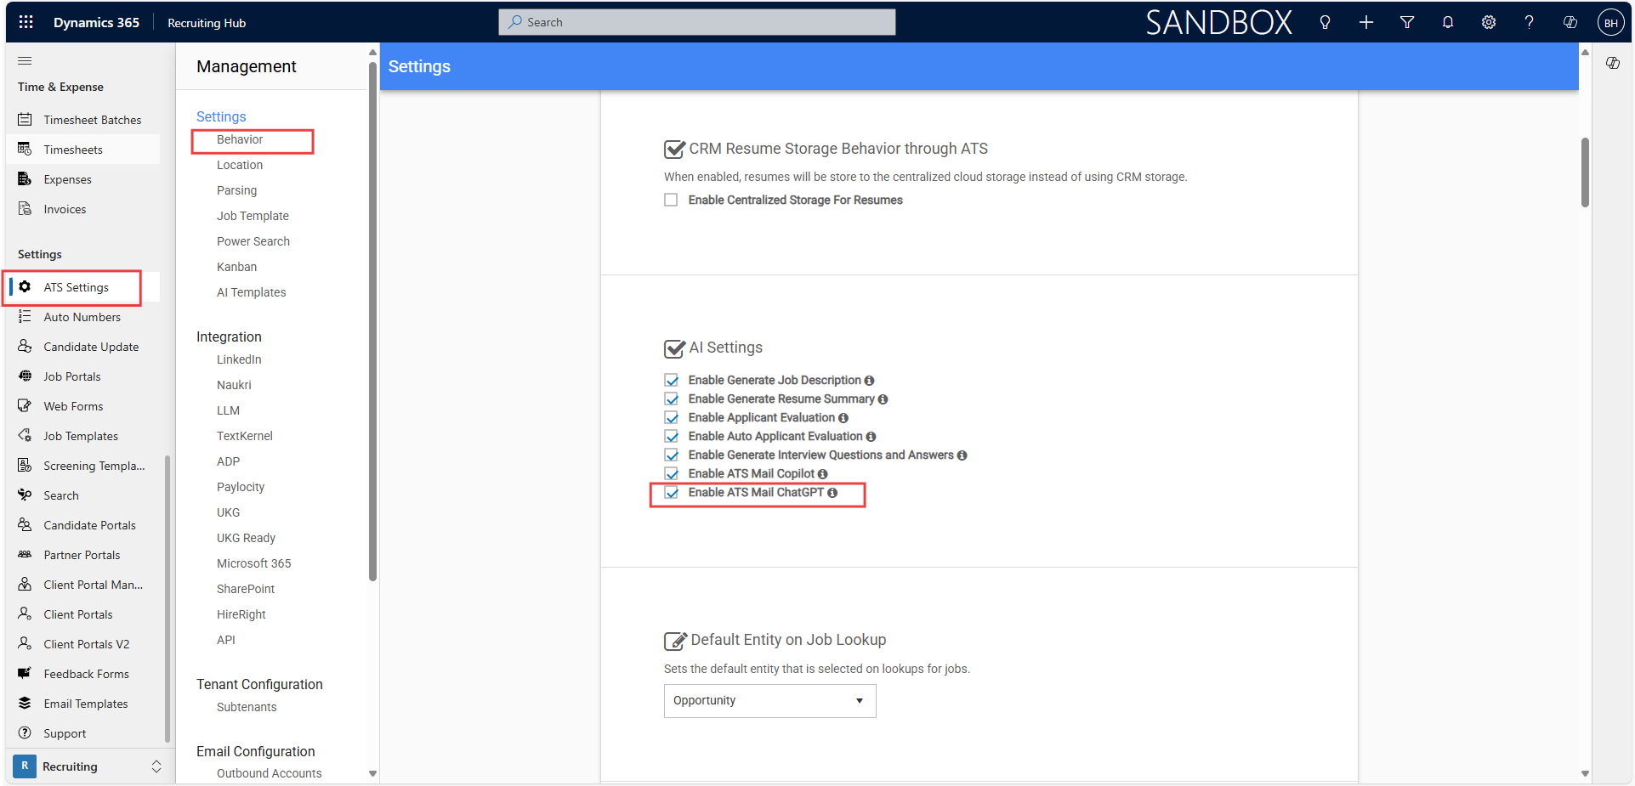Viewport: 1635px width, 786px height.
Task: Click the lightbulb assistant icon in header
Action: pyautogui.click(x=1325, y=22)
